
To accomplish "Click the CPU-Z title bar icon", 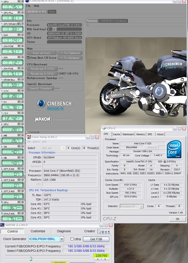I will pos(104,128).
